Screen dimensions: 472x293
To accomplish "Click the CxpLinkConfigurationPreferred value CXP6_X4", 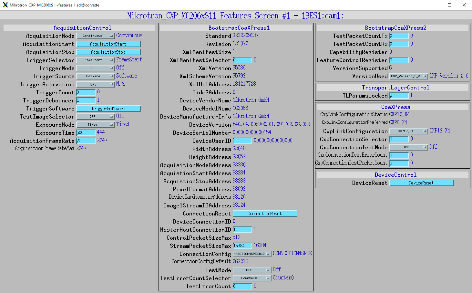I will (x=398, y=122).
